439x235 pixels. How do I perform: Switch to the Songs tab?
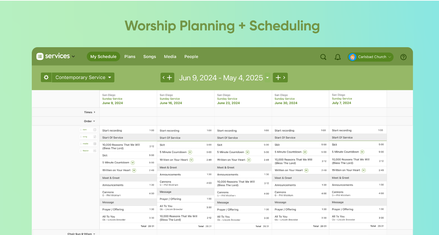pyautogui.click(x=150, y=57)
